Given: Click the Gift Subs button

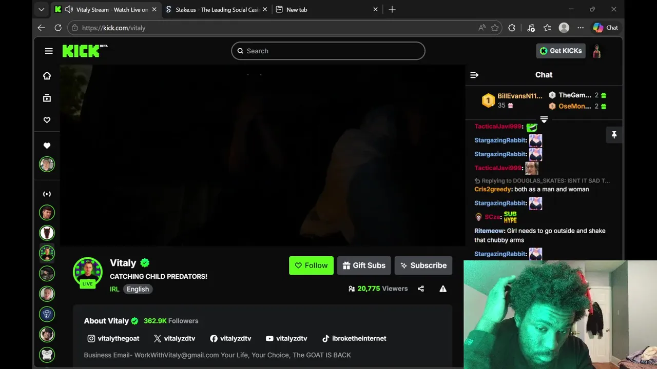Looking at the screenshot, I should [x=364, y=265].
